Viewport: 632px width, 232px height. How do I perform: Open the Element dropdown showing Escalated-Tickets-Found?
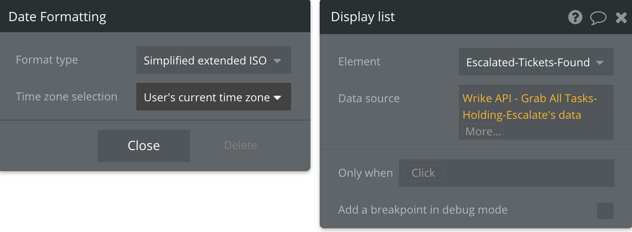point(535,62)
